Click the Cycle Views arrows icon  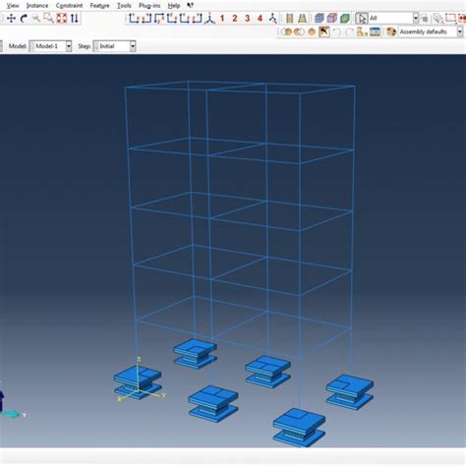[75, 19]
